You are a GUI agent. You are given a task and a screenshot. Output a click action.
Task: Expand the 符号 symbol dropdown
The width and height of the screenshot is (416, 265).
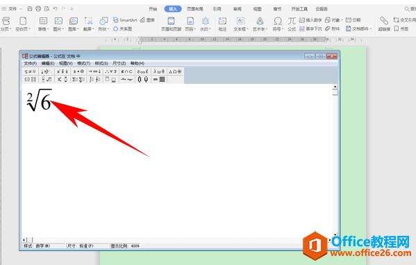[278, 24]
